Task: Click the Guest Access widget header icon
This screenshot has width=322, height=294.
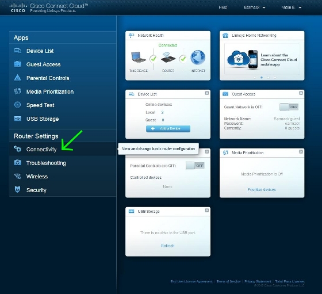Action: 225,94
